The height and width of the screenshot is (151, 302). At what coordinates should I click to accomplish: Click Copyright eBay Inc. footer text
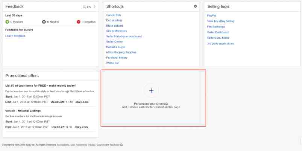click(x=29, y=145)
